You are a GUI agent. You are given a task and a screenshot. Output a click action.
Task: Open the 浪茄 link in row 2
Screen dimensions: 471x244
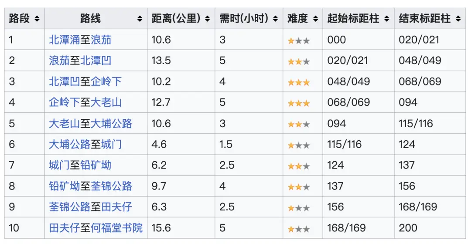59,61
